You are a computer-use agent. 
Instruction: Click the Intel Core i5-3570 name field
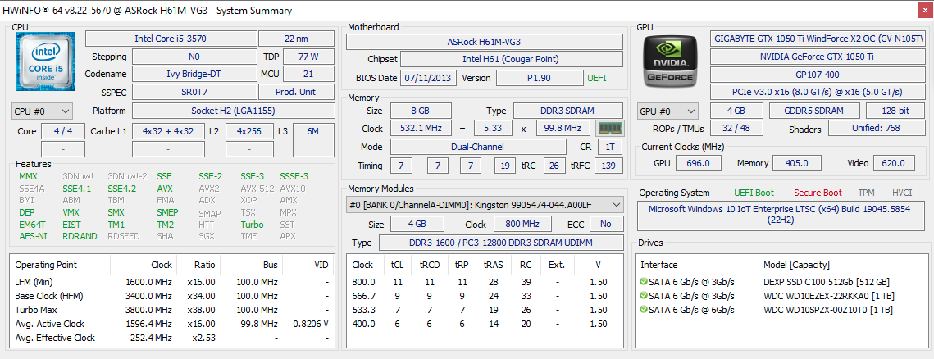tap(170, 39)
